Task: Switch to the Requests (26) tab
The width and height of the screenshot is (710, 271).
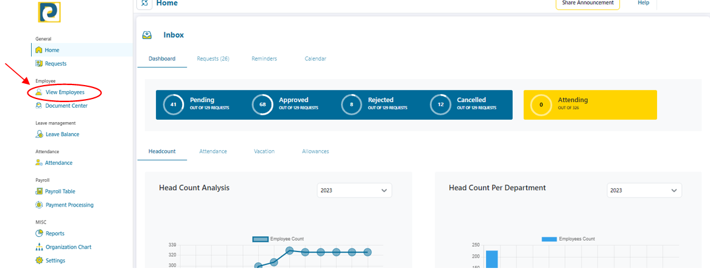Action: [213, 59]
